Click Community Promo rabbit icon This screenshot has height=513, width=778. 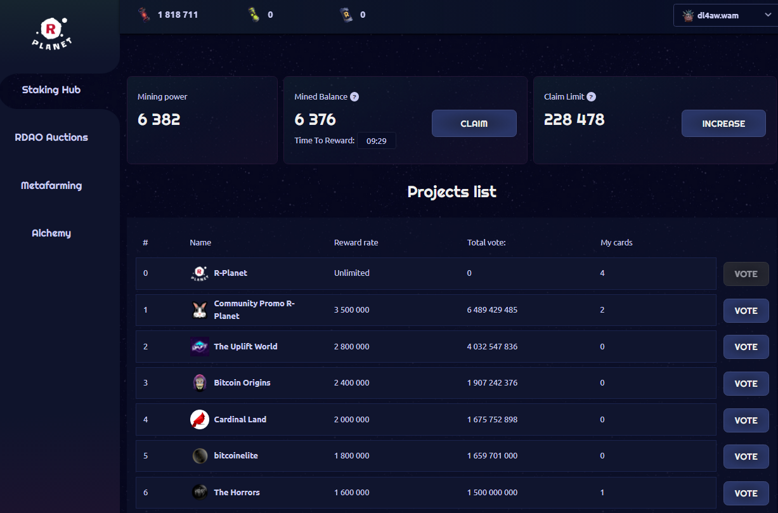200,310
